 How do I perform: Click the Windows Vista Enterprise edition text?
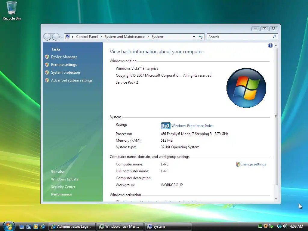pos(137,69)
